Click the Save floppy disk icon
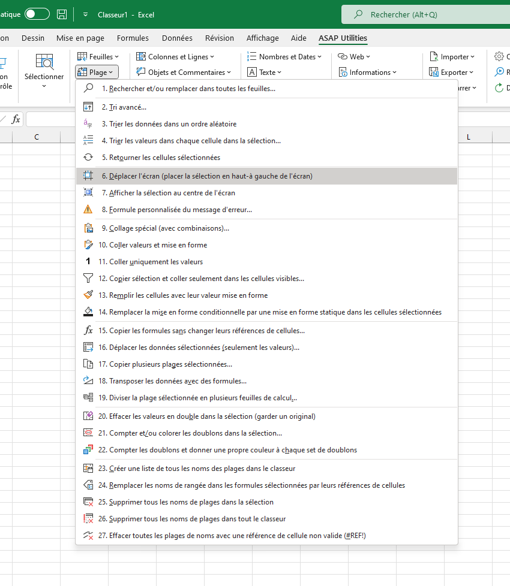The width and height of the screenshot is (510, 586). point(62,14)
